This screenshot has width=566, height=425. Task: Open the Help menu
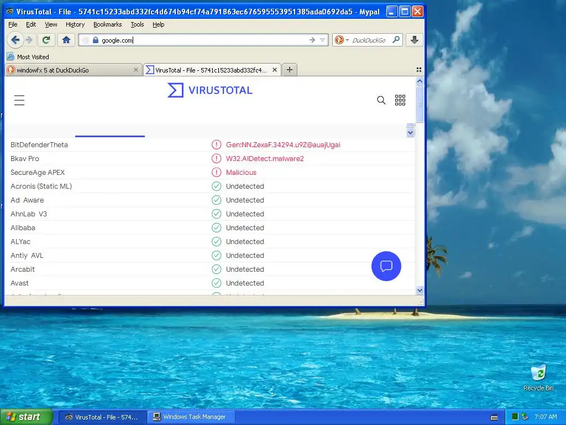(159, 24)
